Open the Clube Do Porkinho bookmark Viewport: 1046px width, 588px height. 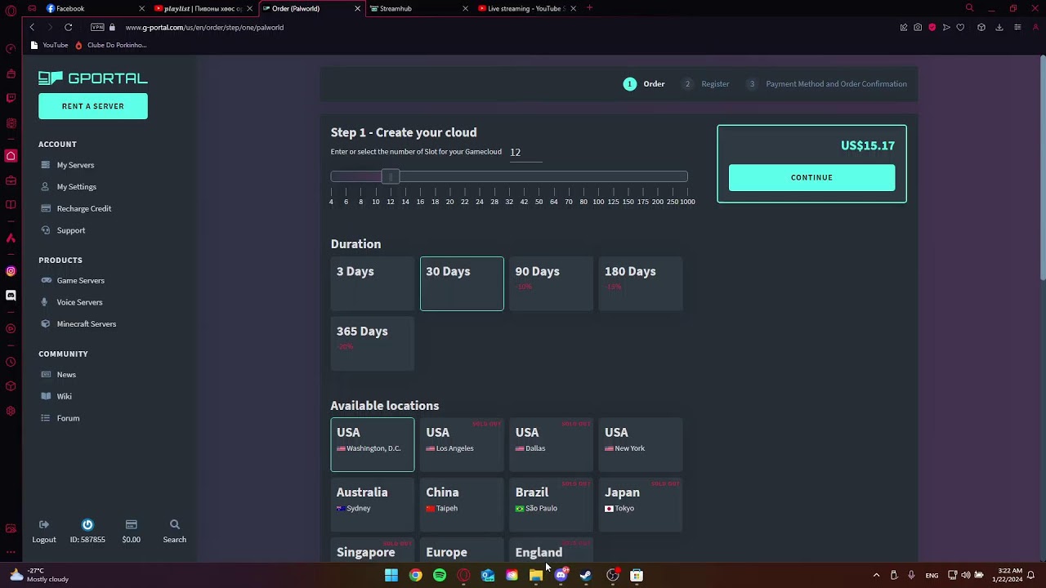tap(110, 45)
